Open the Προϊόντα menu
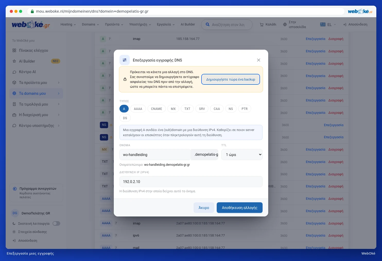 114,24
